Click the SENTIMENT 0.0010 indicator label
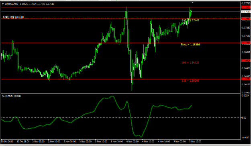Image resolution: width=251 pixels, height=146 pixels. [12, 96]
